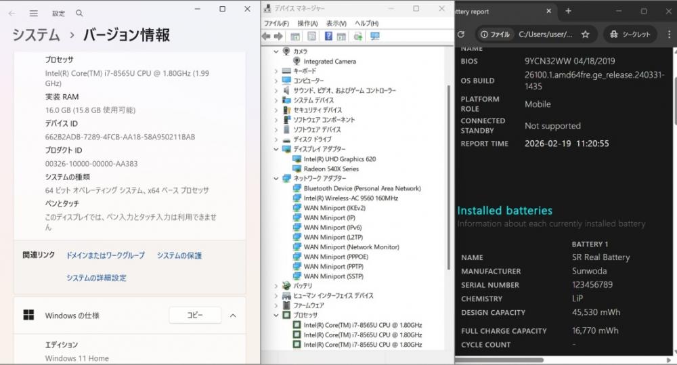Screen dimensions: 677x365
Task: Click device ID value 662B2ADB-7289-4FCB-AA18-58A950211BAB
Action: point(120,137)
